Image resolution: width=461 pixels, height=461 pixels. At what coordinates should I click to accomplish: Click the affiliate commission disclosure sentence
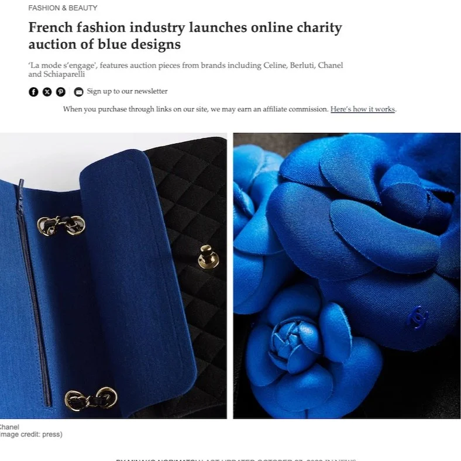[229, 109]
